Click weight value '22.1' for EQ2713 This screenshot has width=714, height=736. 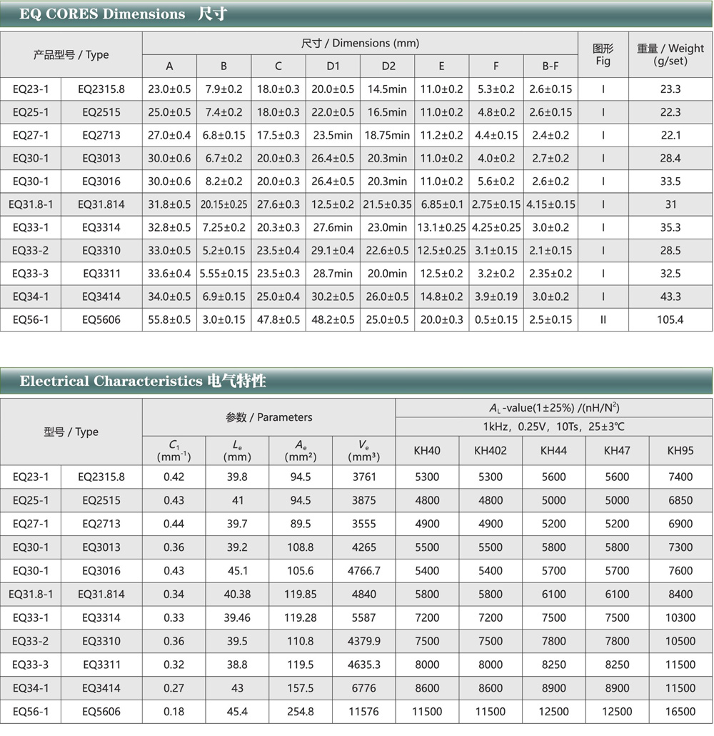pyautogui.click(x=670, y=135)
